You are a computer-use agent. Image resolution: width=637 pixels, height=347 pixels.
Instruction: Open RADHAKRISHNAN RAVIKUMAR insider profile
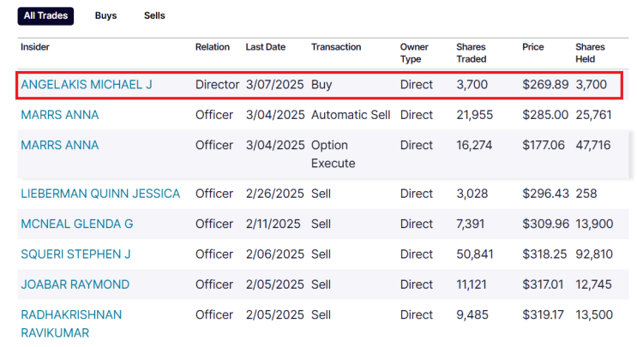coord(71,323)
